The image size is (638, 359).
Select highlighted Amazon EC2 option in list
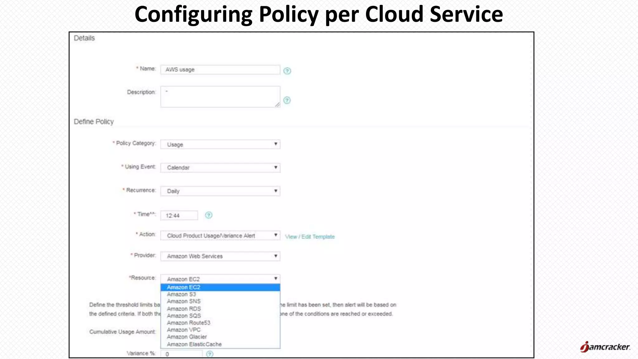[220, 287]
